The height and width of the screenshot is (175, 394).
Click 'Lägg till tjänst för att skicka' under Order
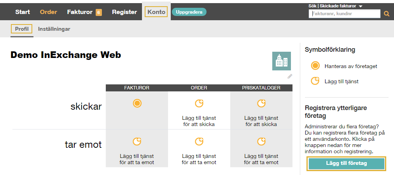point(199,121)
